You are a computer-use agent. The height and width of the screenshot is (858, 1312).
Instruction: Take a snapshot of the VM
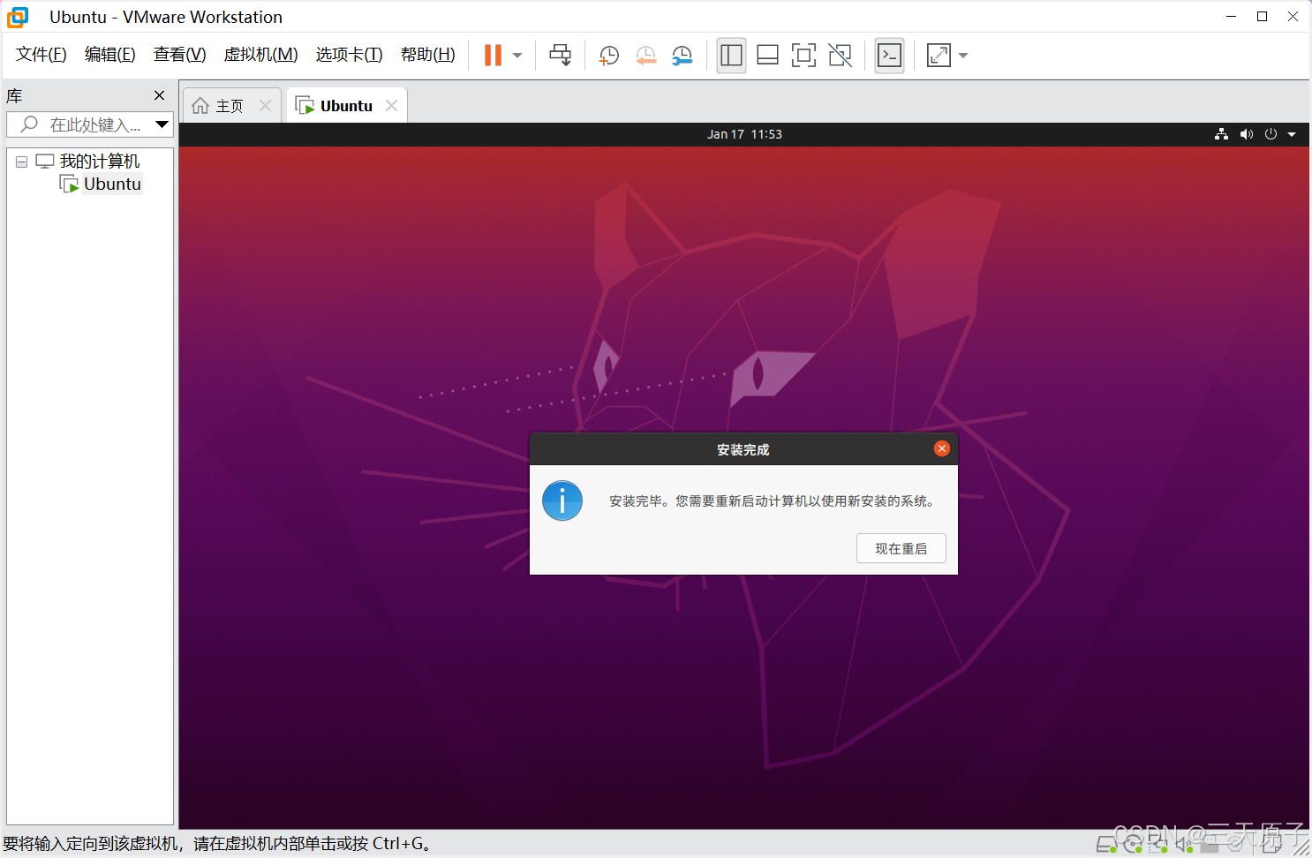pos(608,55)
